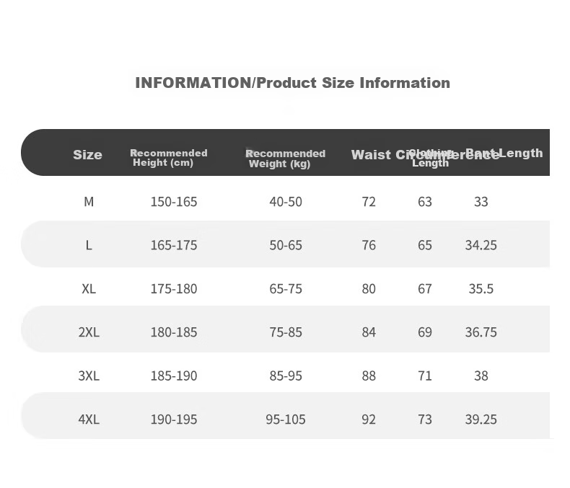Select the Recommended Height (cm) header
The height and width of the screenshot is (488, 570).
pyautogui.click(x=169, y=158)
